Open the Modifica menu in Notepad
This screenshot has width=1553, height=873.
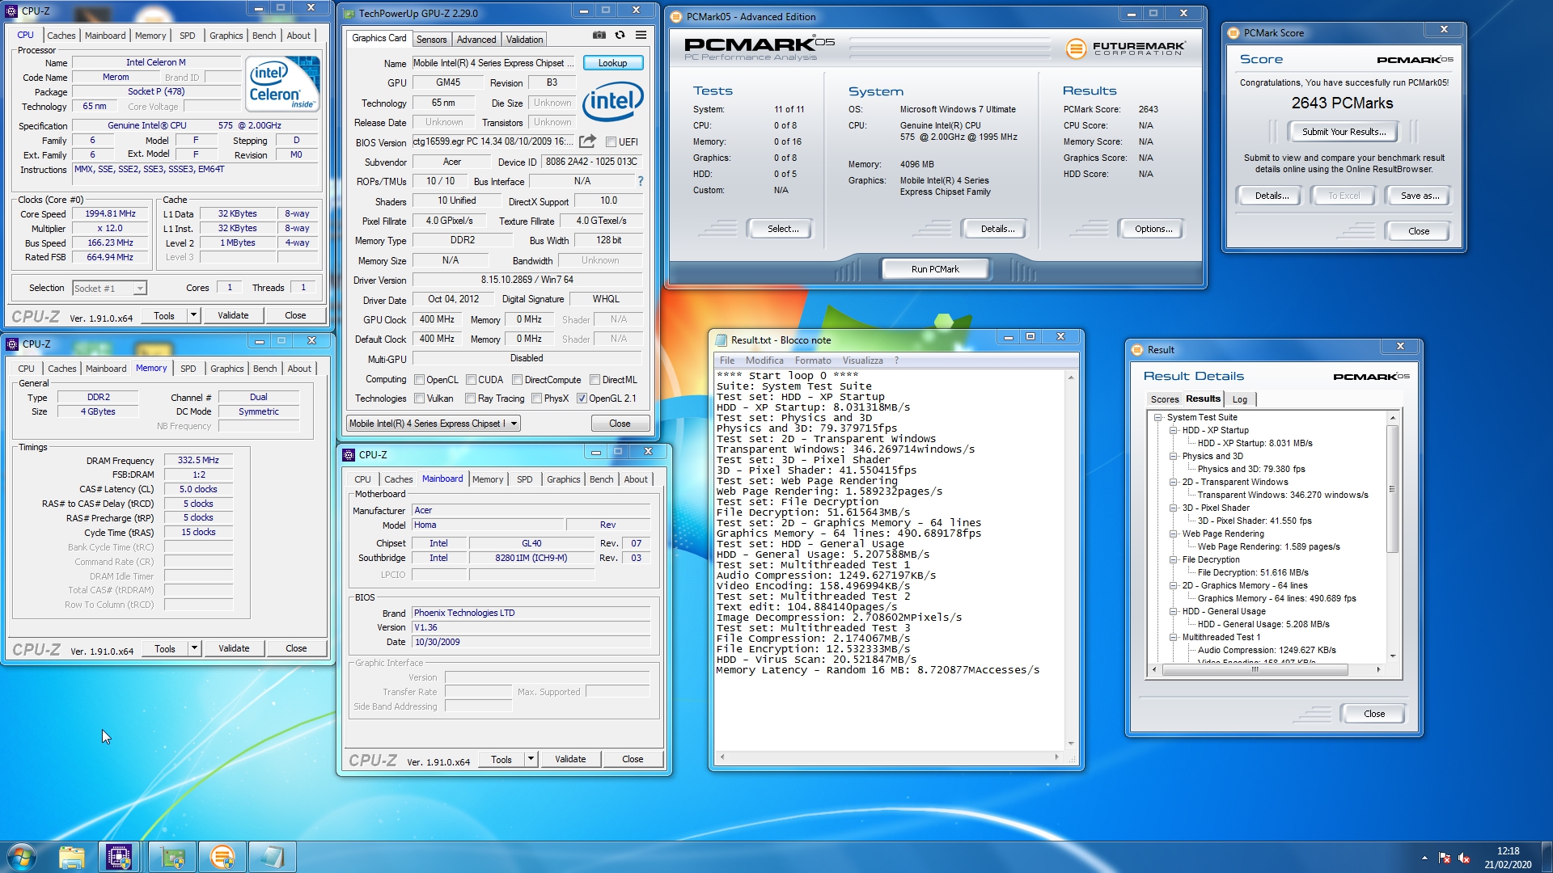coord(764,361)
